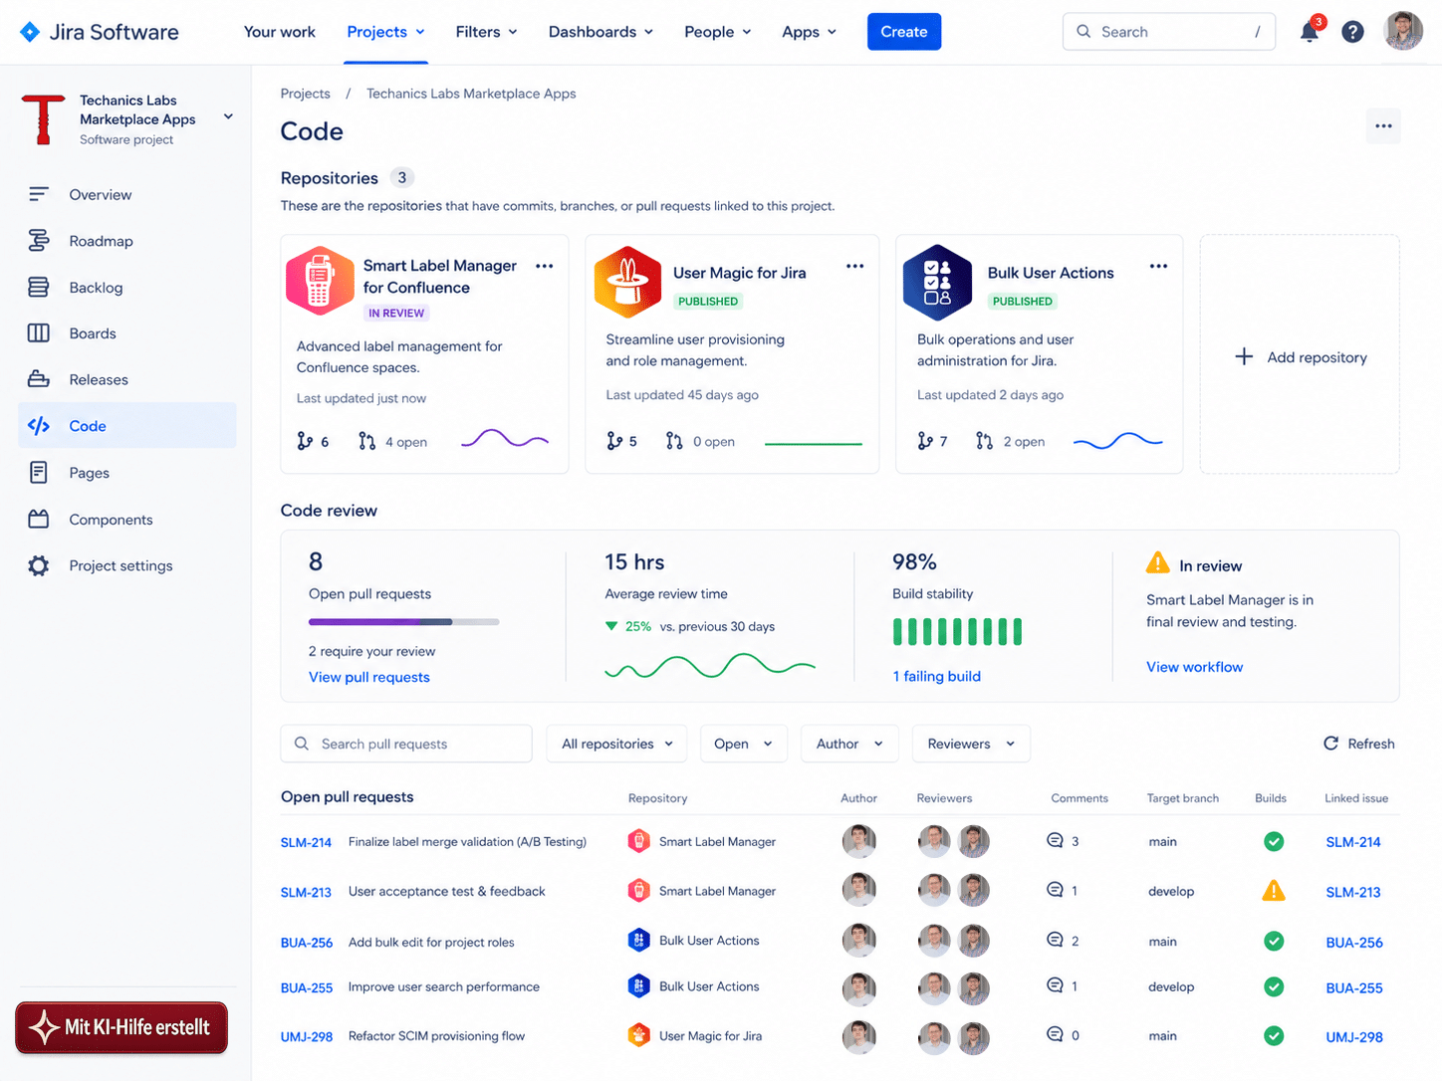Click the average review time sparkline
This screenshot has height=1081, width=1442.
point(710,665)
